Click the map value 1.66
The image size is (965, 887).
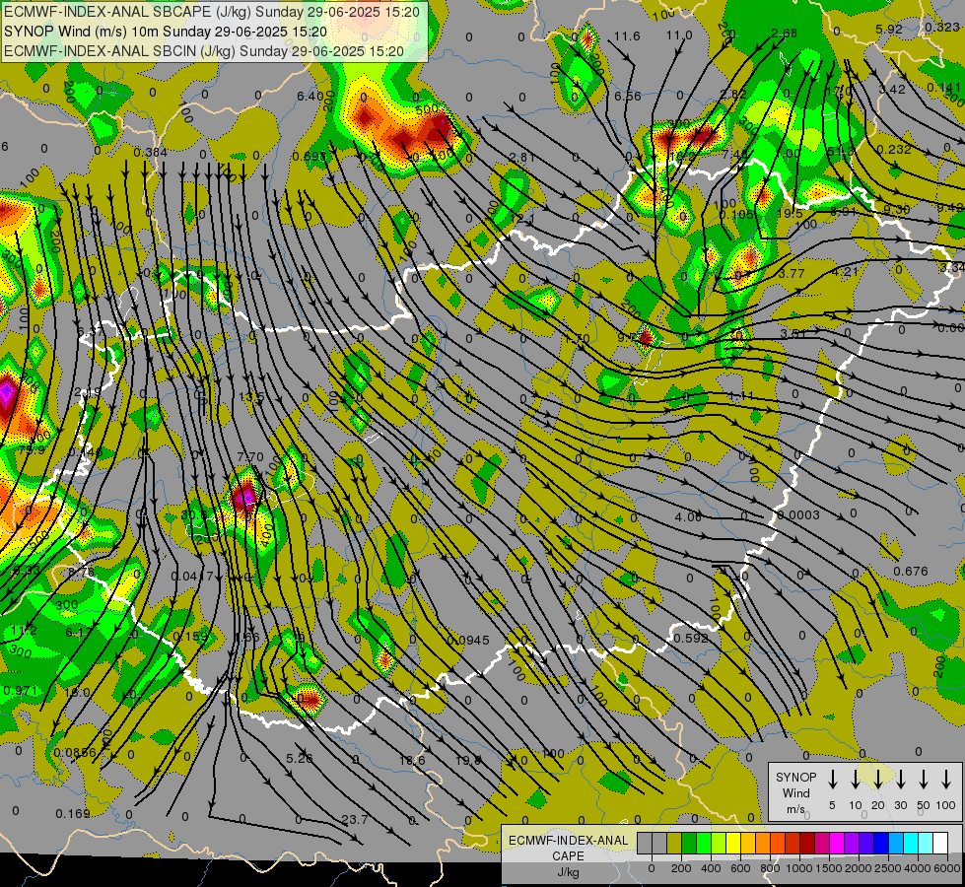tap(247, 637)
